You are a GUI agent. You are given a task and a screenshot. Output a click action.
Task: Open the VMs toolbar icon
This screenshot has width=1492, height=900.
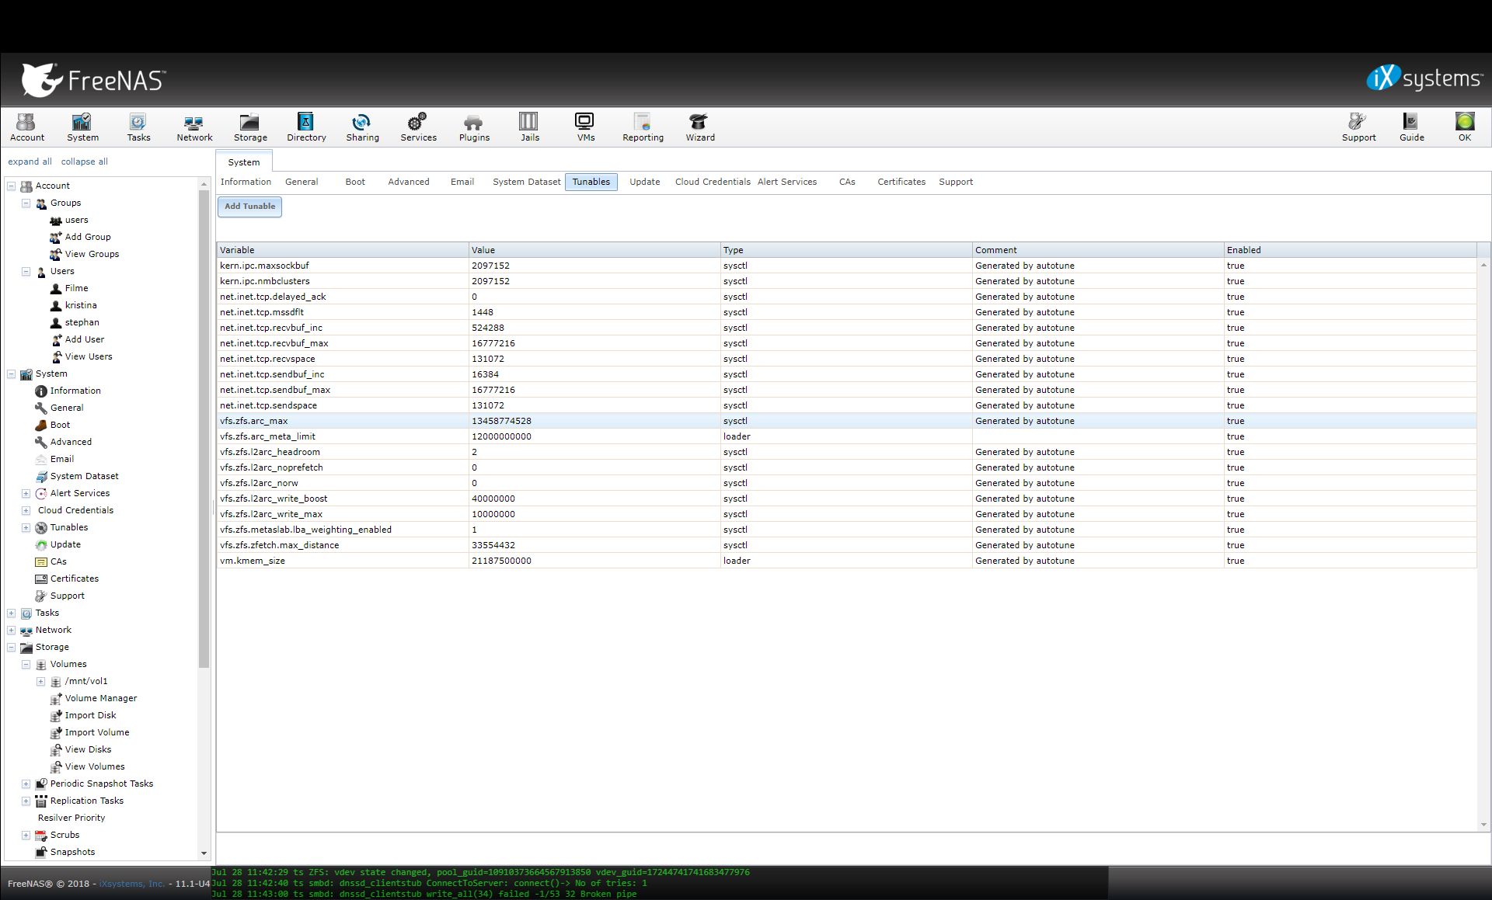(585, 127)
